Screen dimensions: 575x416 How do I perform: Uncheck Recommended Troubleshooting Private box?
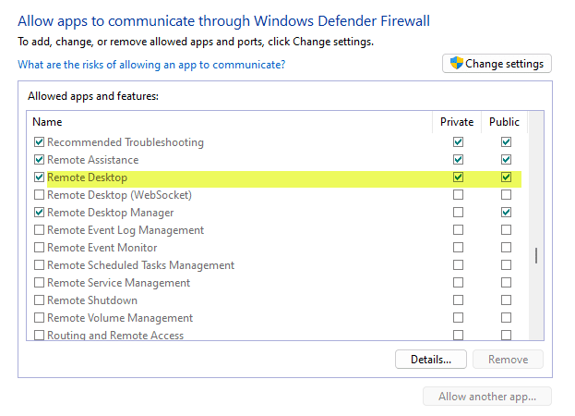[x=458, y=142]
